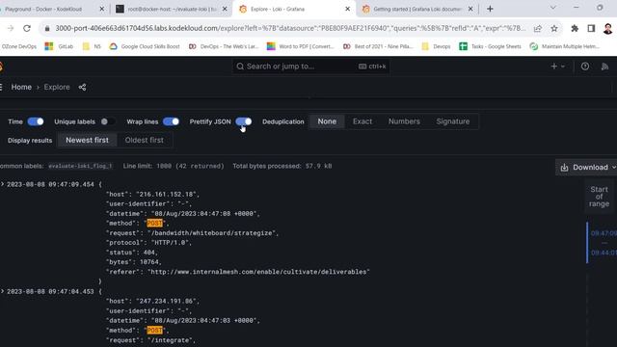Open the Maintain Multiple Helm bookmark
Viewport: 617px width, 347px height.
pos(565,46)
